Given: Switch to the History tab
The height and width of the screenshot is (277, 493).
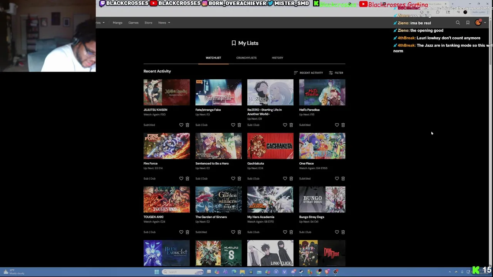Looking at the screenshot, I should [x=277, y=58].
